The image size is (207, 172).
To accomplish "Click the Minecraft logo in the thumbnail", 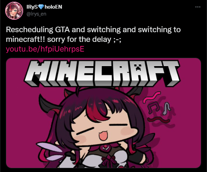I will click(x=102, y=73).
